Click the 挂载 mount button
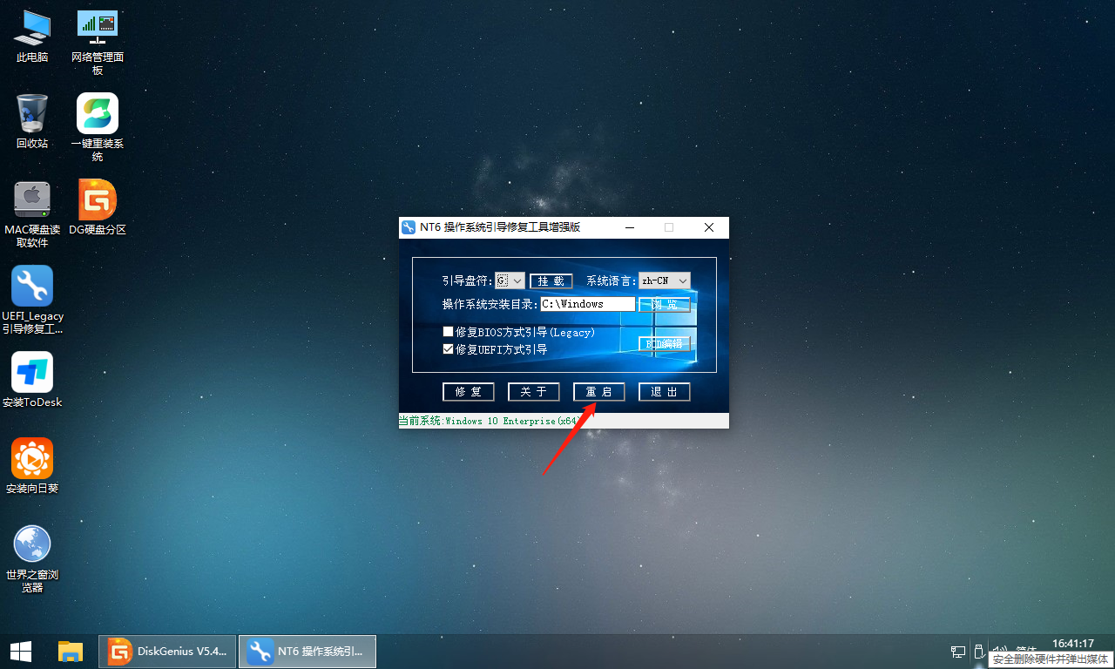 click(551, 280)
